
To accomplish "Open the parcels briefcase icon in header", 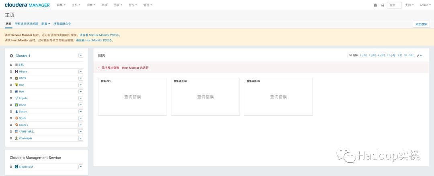I will 375,5.
